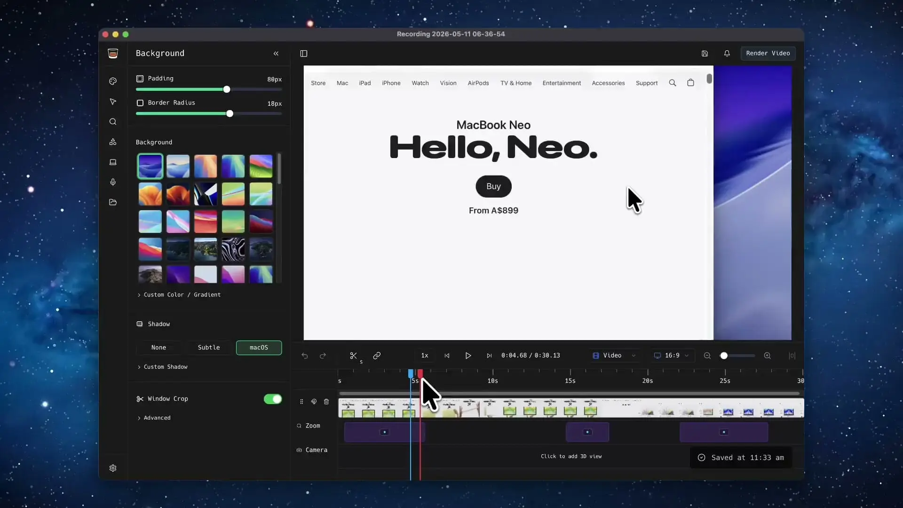Open the device laptop sidebar icon

[x=113, y=162]
